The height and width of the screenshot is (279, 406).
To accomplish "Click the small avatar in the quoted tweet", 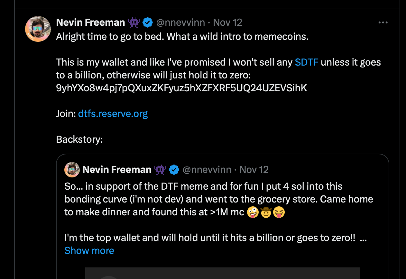I will (72, 170).
